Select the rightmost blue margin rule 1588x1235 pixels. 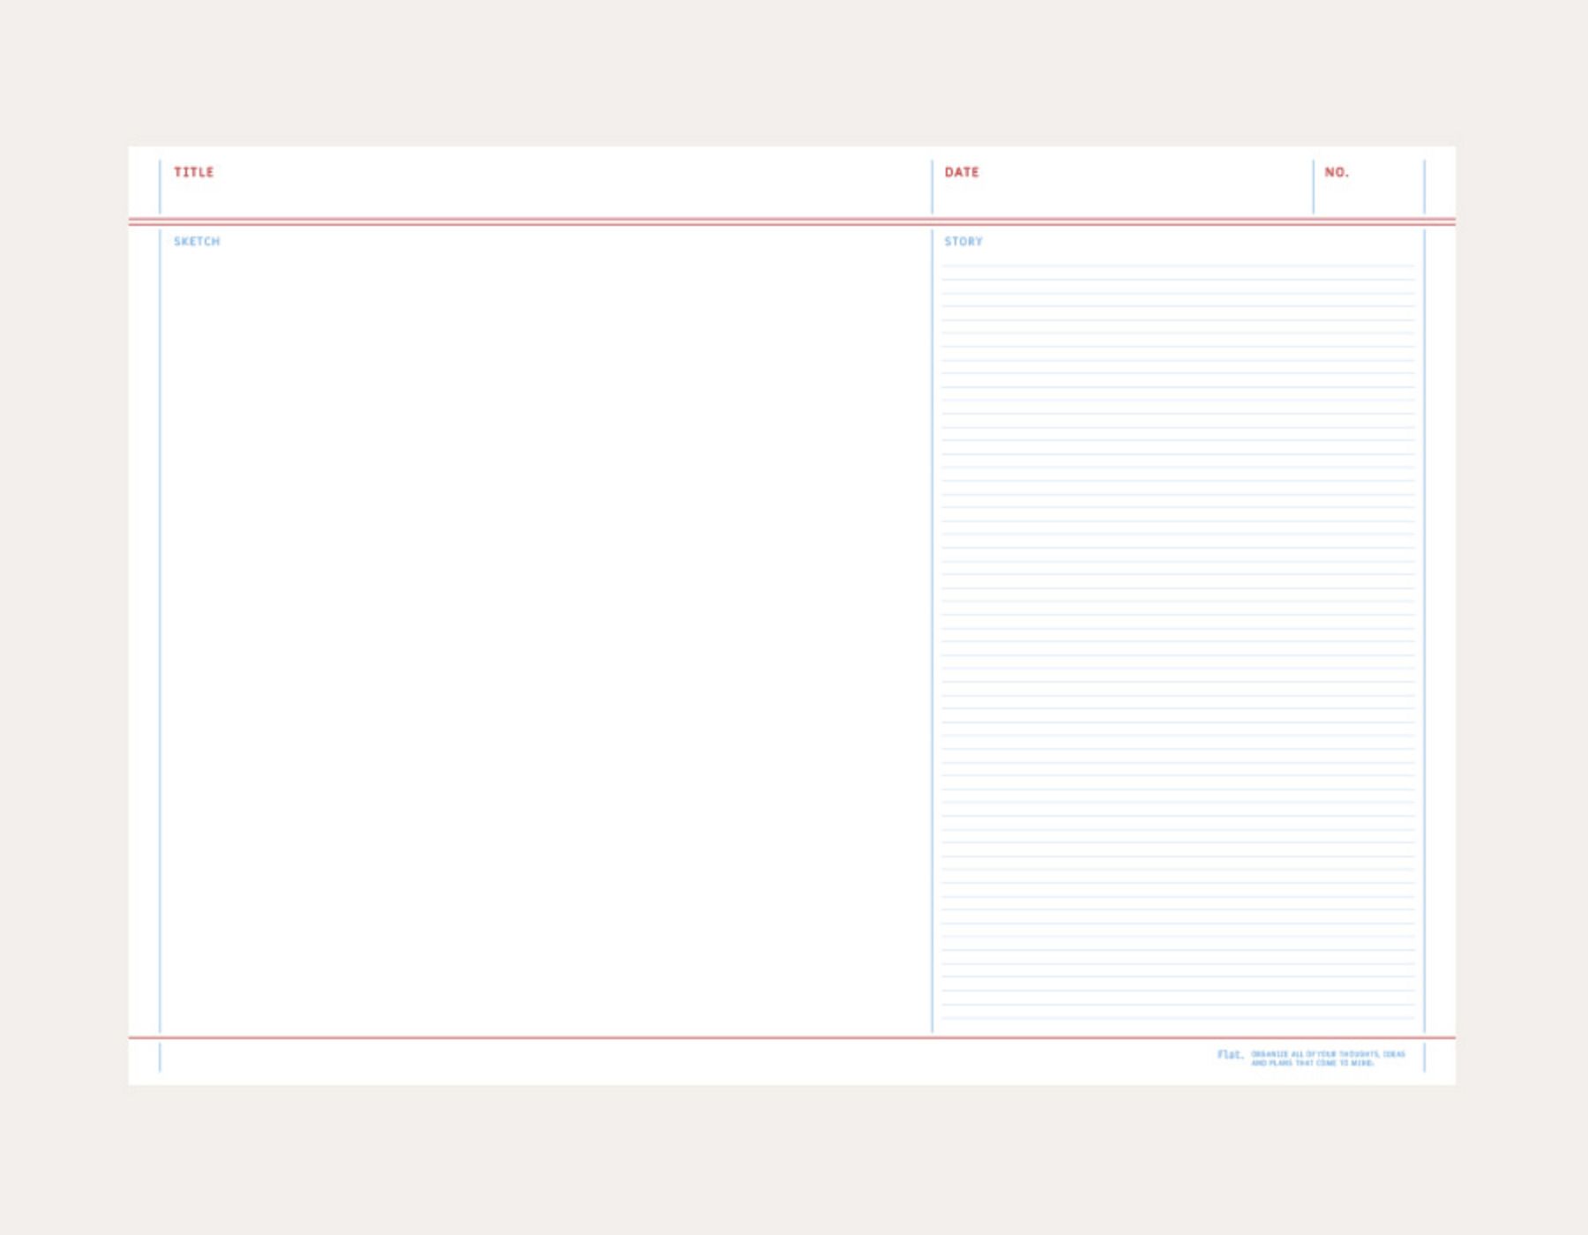[x=1426, y=617]
